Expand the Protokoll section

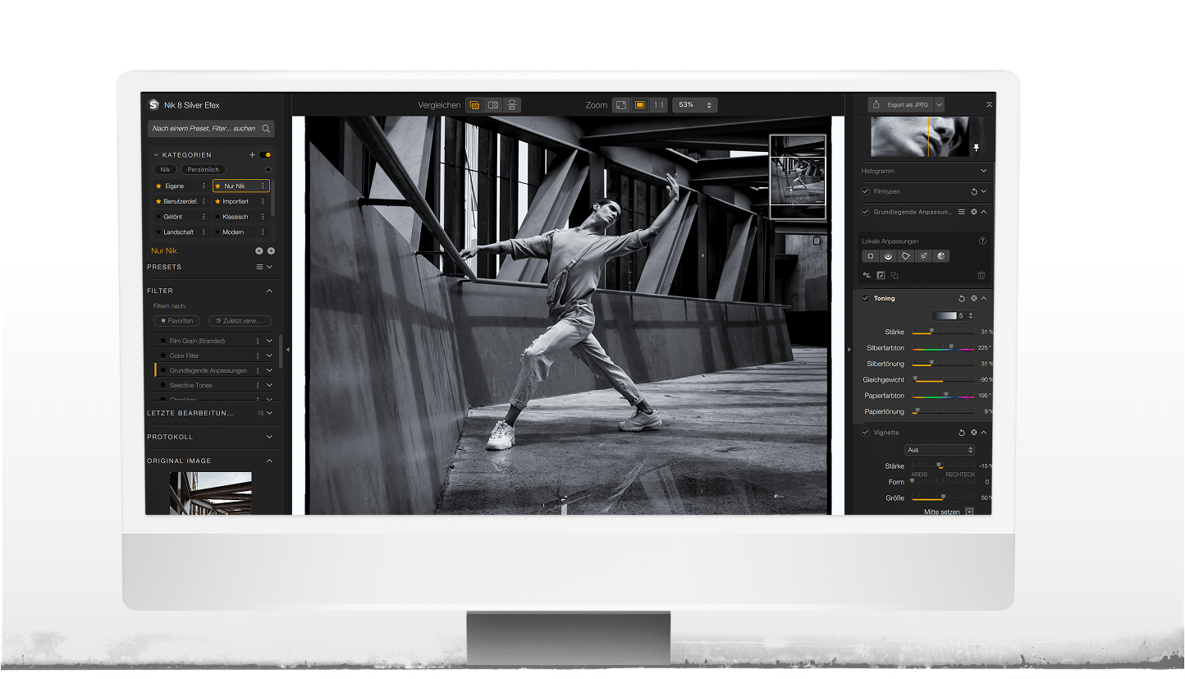point(269,437)
